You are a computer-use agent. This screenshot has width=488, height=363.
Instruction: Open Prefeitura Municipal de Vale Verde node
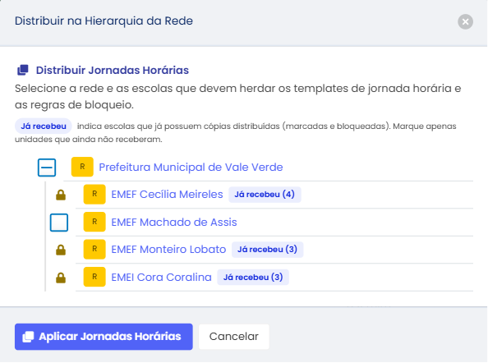191,168
